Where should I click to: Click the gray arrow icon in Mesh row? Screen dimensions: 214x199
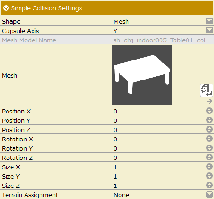pos(209,101)
